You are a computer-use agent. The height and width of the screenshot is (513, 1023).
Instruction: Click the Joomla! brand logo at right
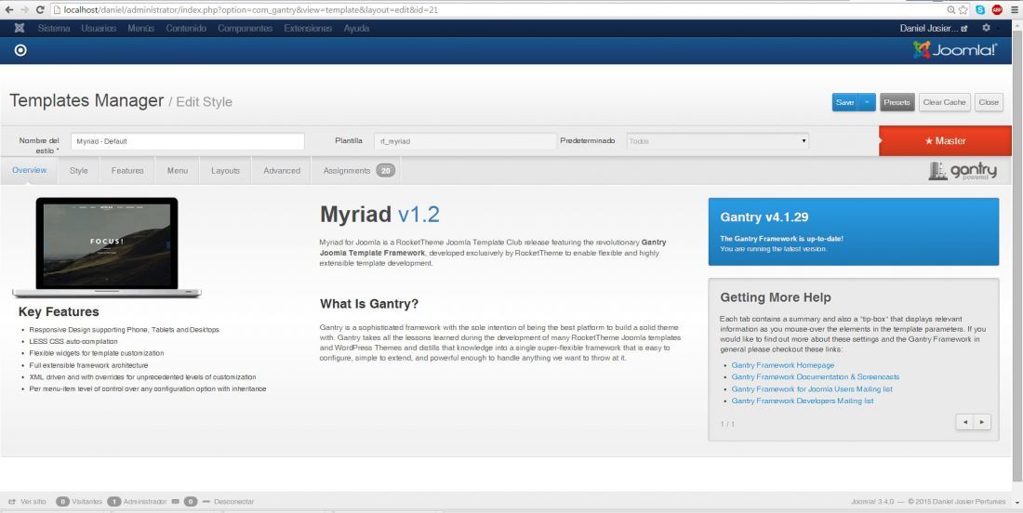pos(954,49)
